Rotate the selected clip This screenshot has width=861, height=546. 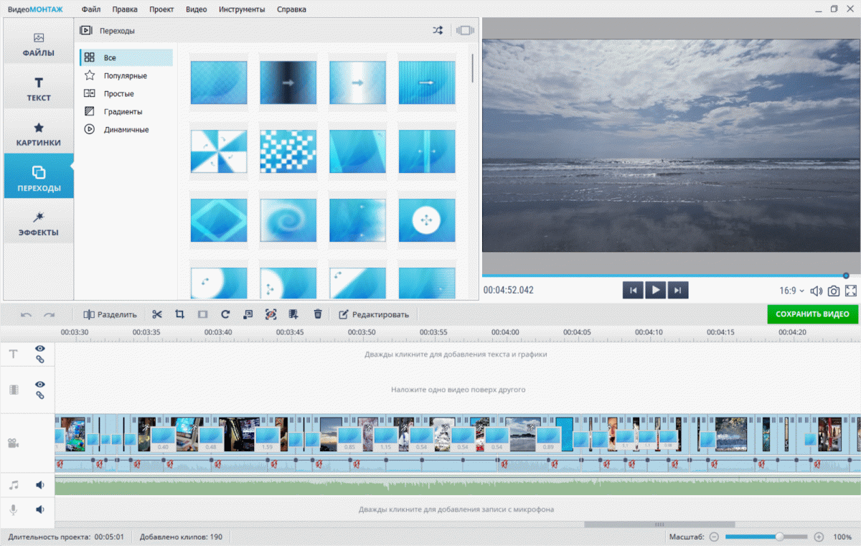pyautogui.click(x=225, y=314)
